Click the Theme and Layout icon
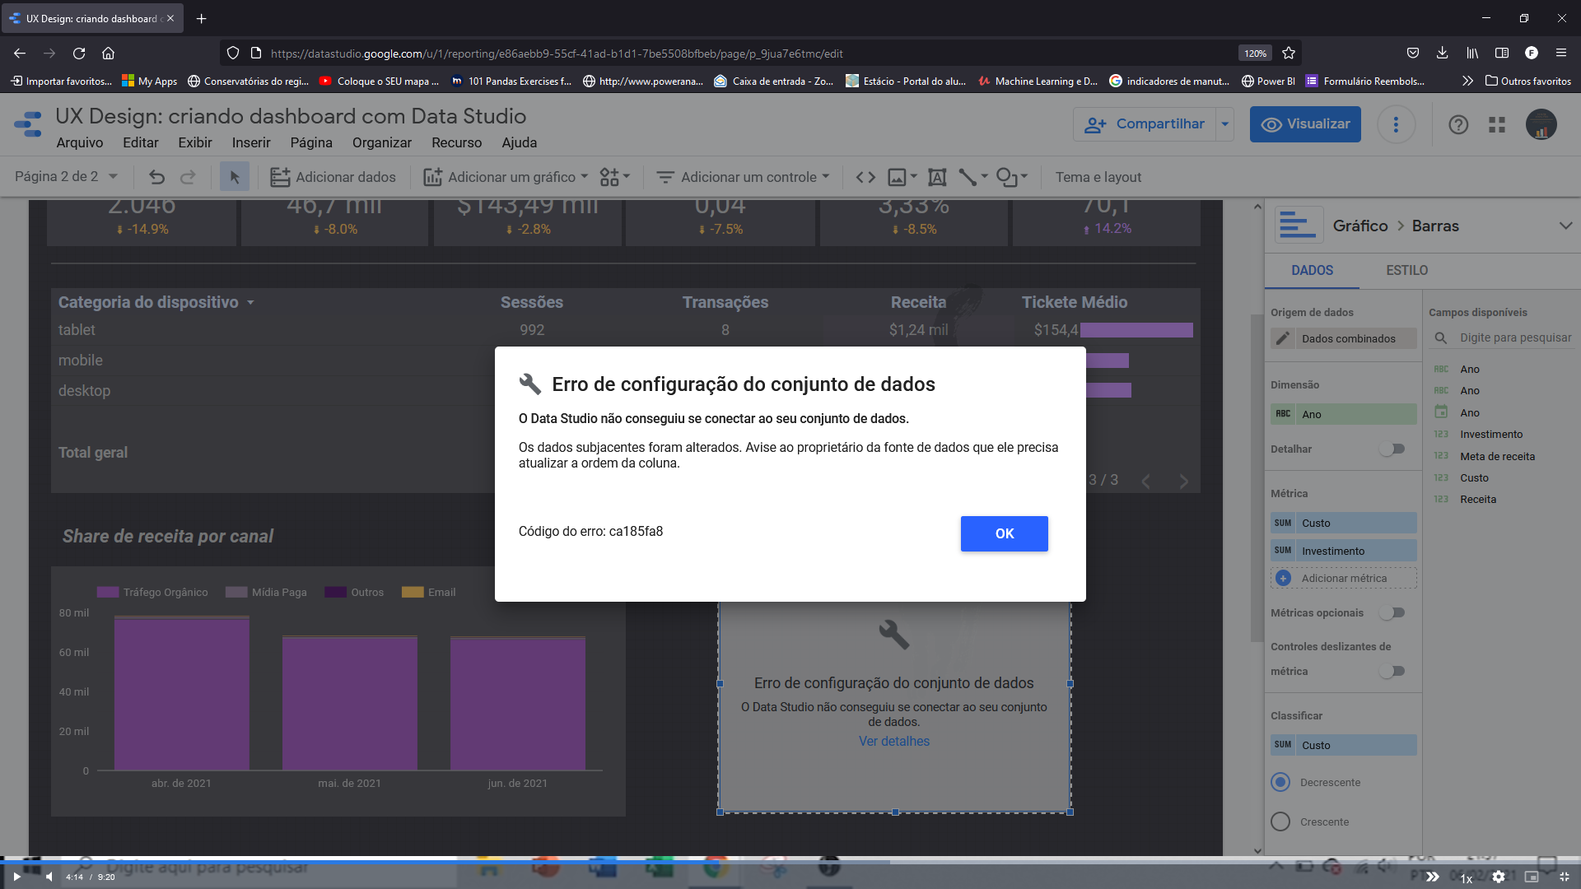The width and height of the screenshot is (1581, 889). pos(1098,177)
